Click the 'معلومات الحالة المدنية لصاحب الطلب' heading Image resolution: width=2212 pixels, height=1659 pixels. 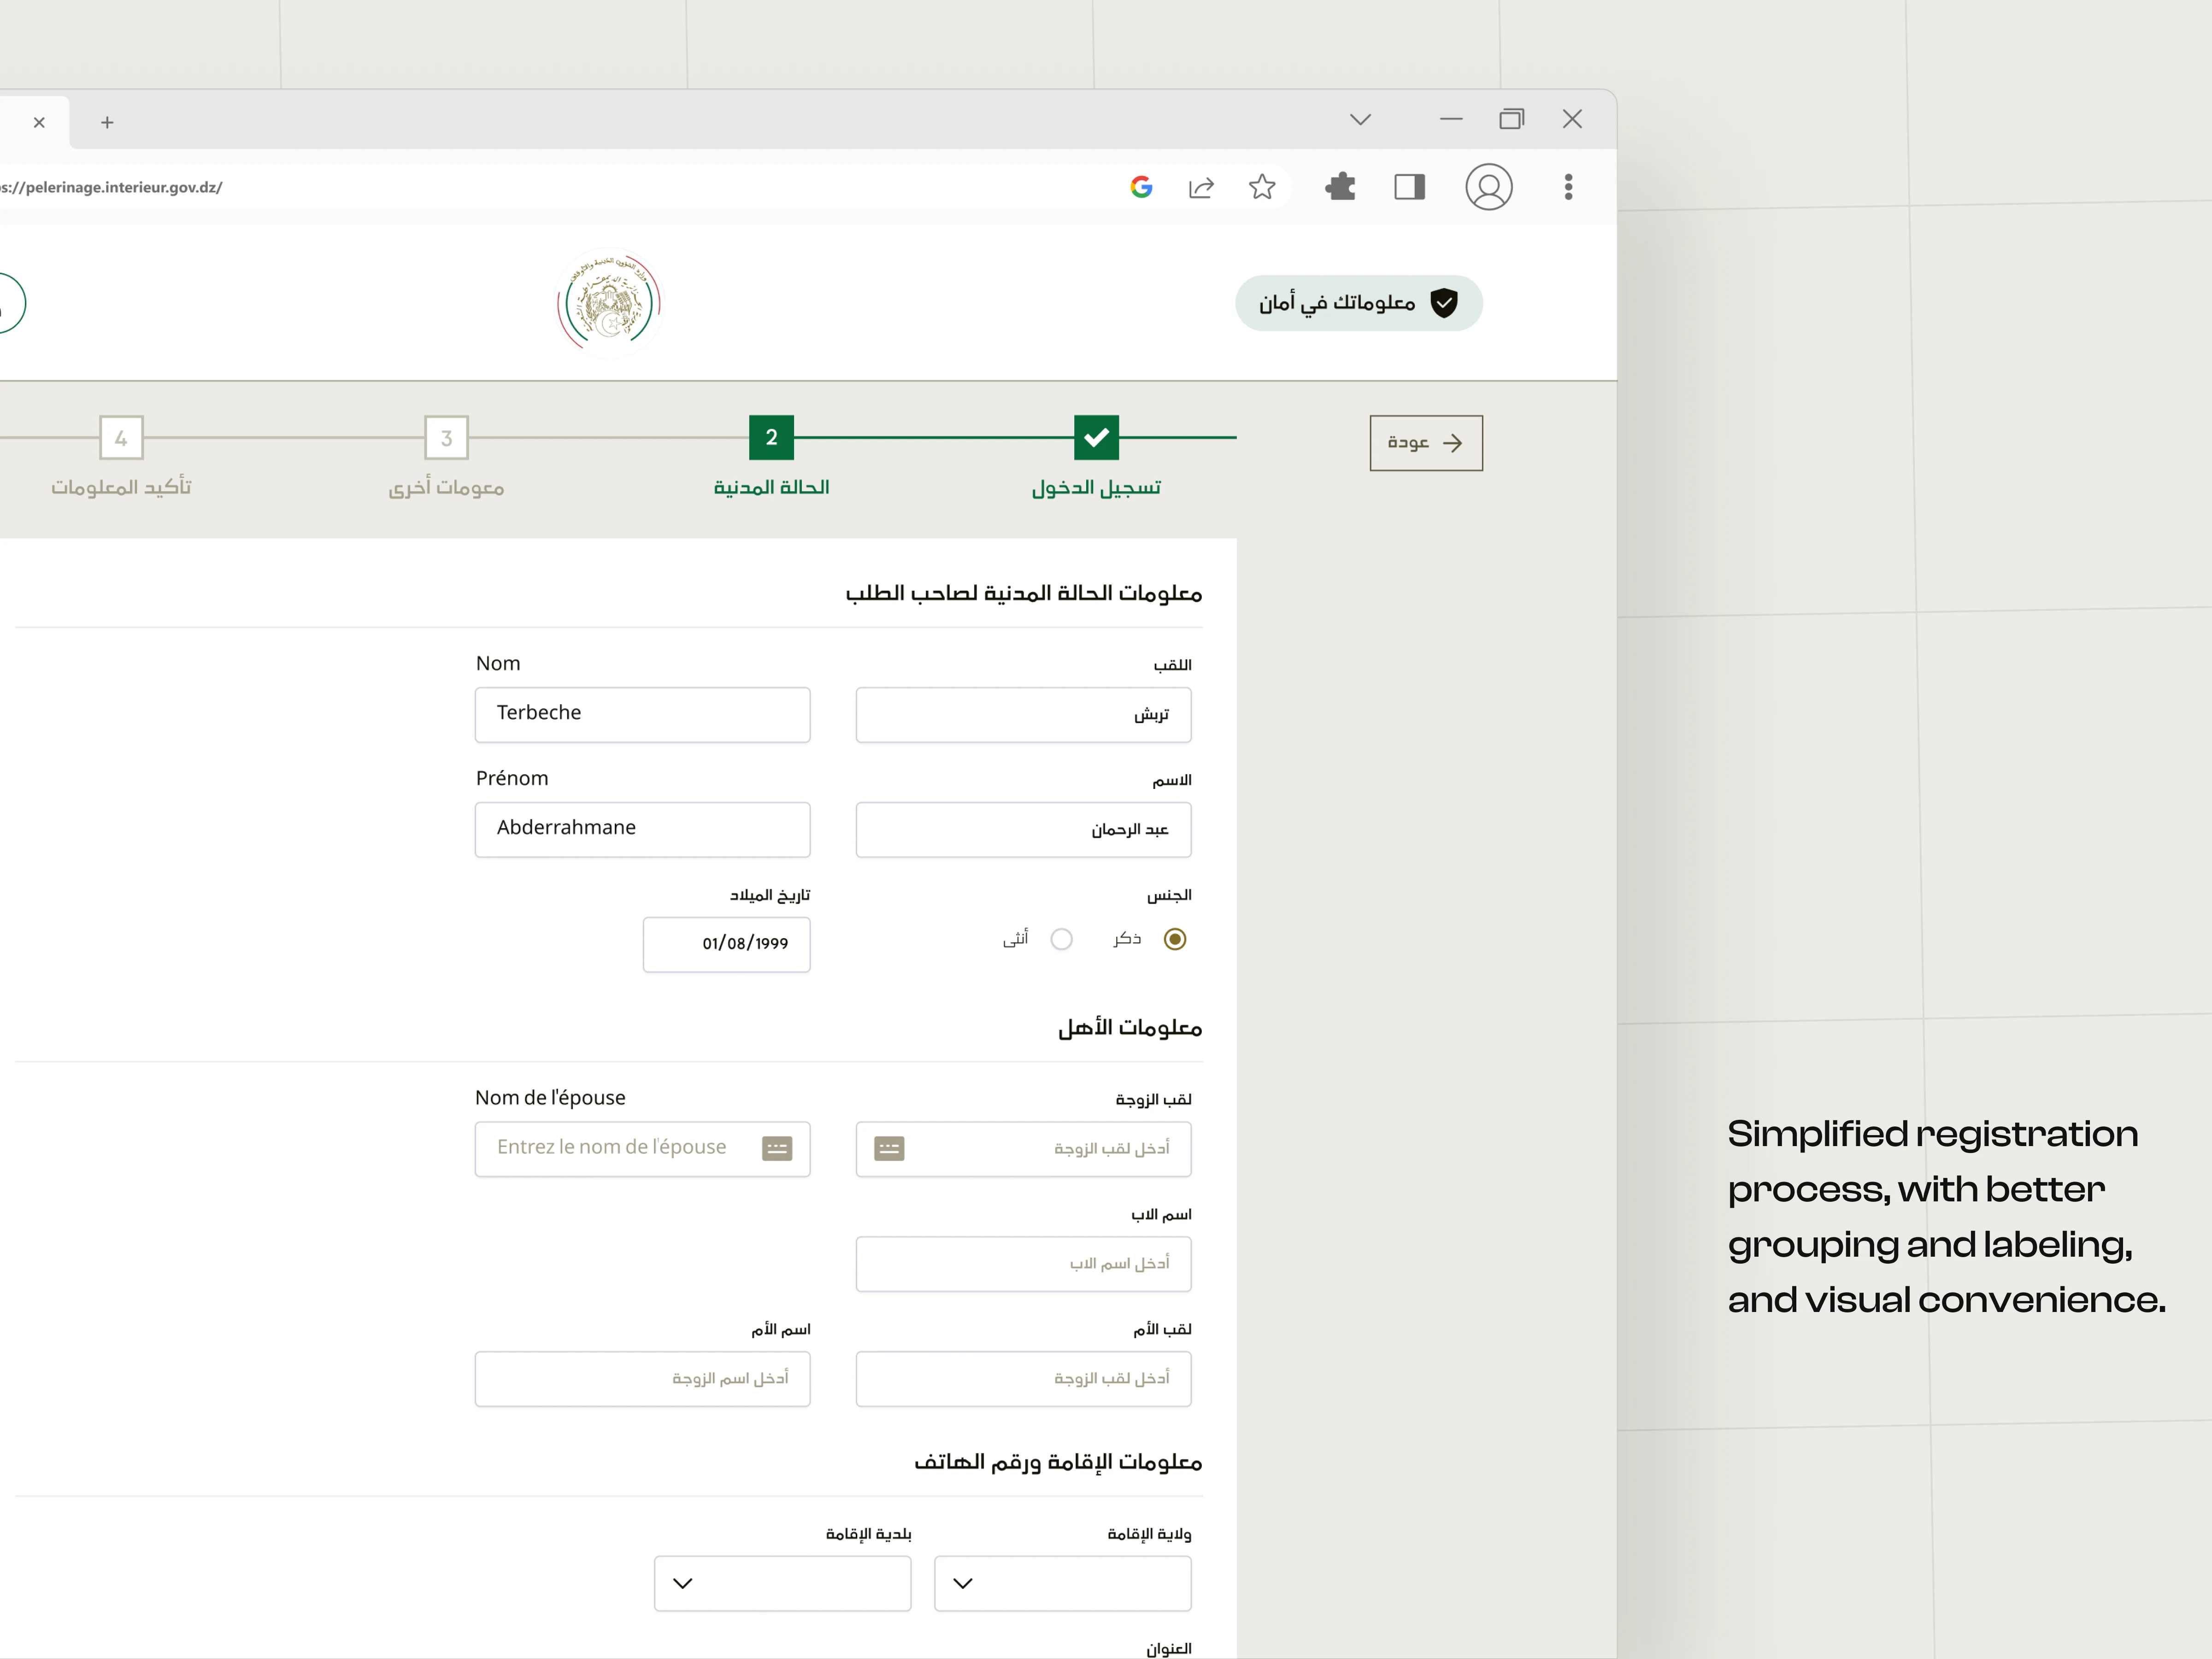click(1024, 593)
